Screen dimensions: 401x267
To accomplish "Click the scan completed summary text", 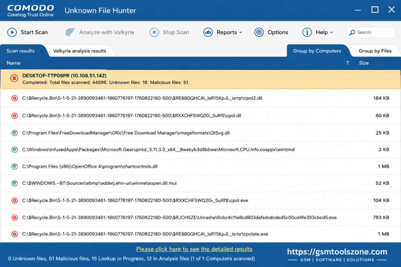I will [106, 82].
